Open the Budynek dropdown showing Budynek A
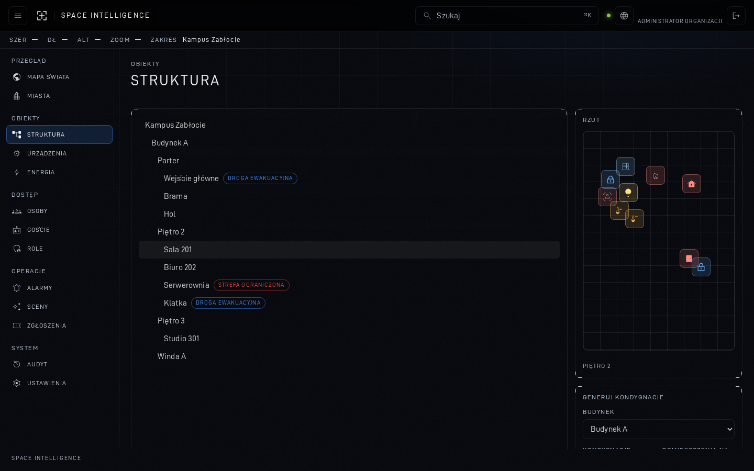 click(659, 429)
